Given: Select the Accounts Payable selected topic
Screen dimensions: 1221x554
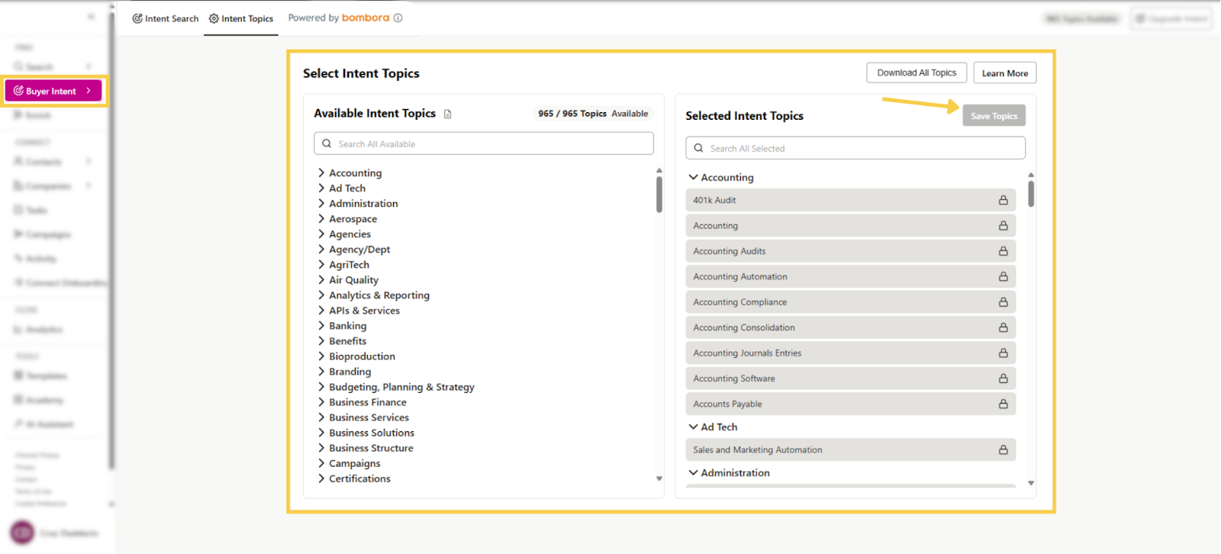Looking at the screenshot, I should [851, 404].
